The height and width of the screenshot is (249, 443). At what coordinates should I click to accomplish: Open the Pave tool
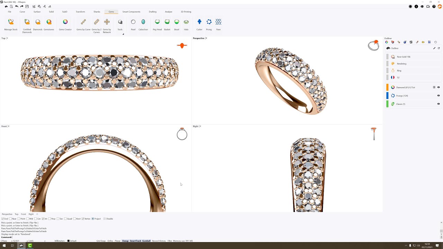pyautogui.click(x=218, y=22)
